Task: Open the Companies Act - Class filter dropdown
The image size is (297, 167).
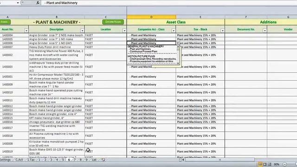Action: [x=173, y=31]
